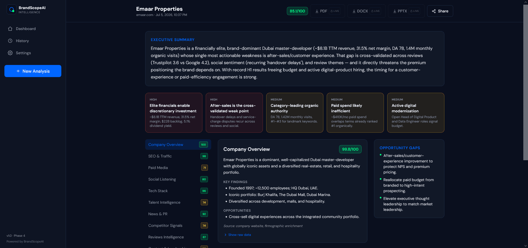Open the Active digital modernization card

tap(416, 113)
